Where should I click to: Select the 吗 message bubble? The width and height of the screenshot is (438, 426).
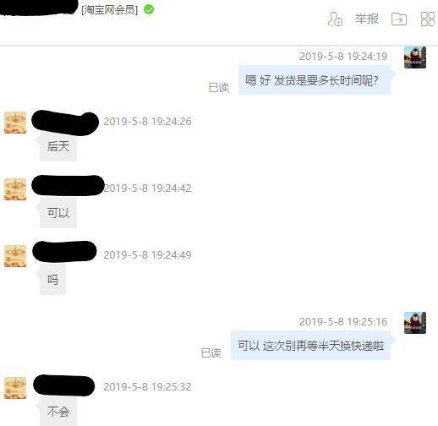[52, 280]
